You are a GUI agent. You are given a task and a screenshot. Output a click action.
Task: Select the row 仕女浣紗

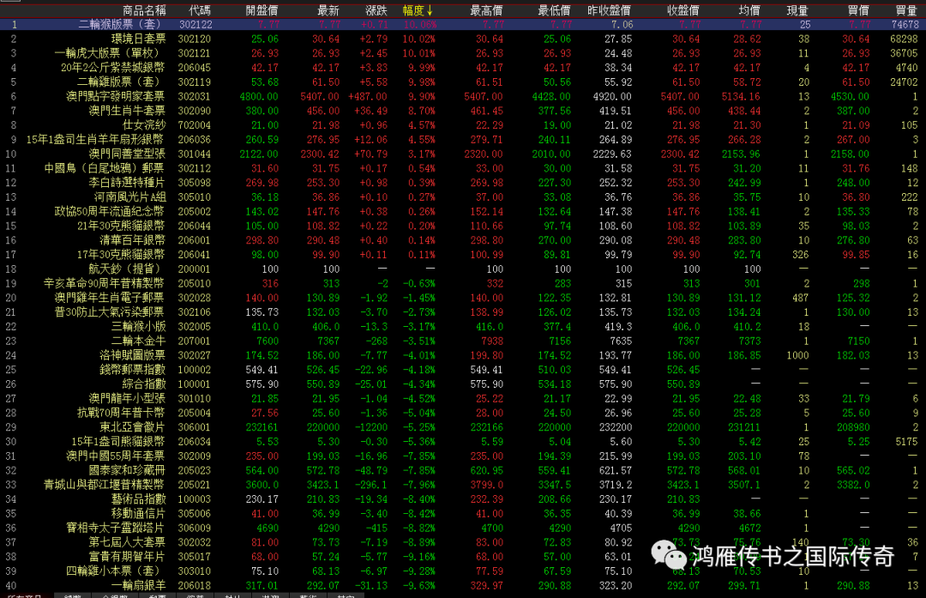(463, 124)
